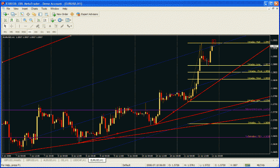The image size is (280, 168).
Task: Show the Market Watch window
Action: (x=22, y=14)
